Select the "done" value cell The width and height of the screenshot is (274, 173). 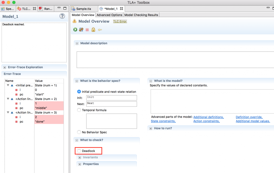[x=49, y=121]
